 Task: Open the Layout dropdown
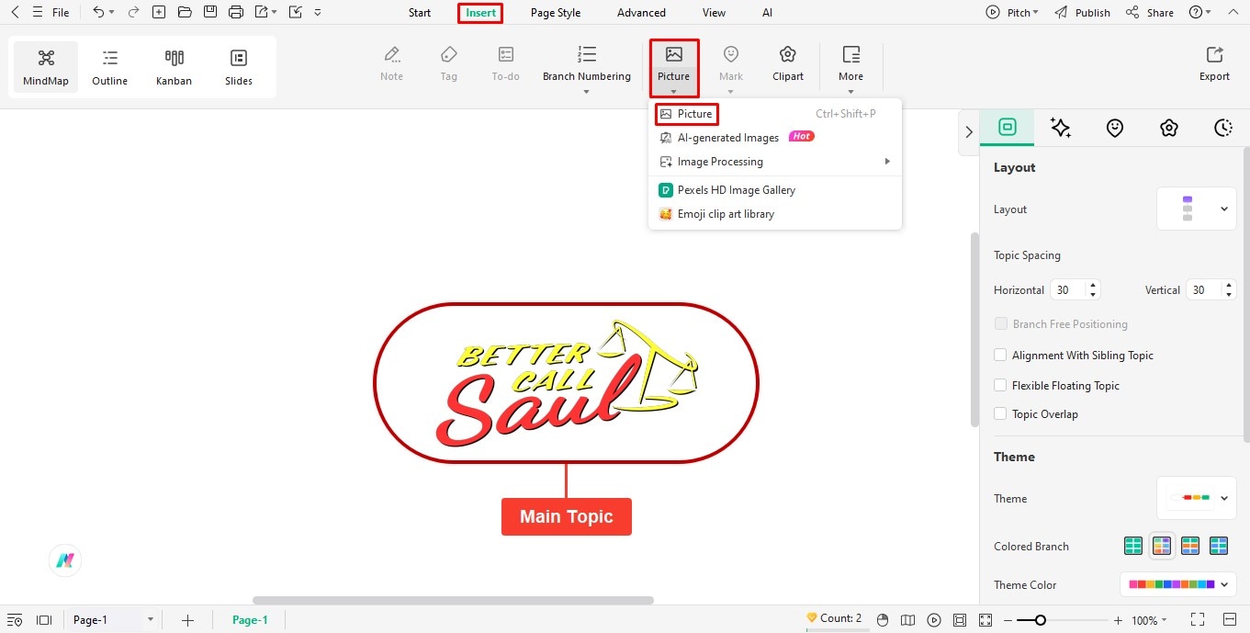(x=1196, y=209)
